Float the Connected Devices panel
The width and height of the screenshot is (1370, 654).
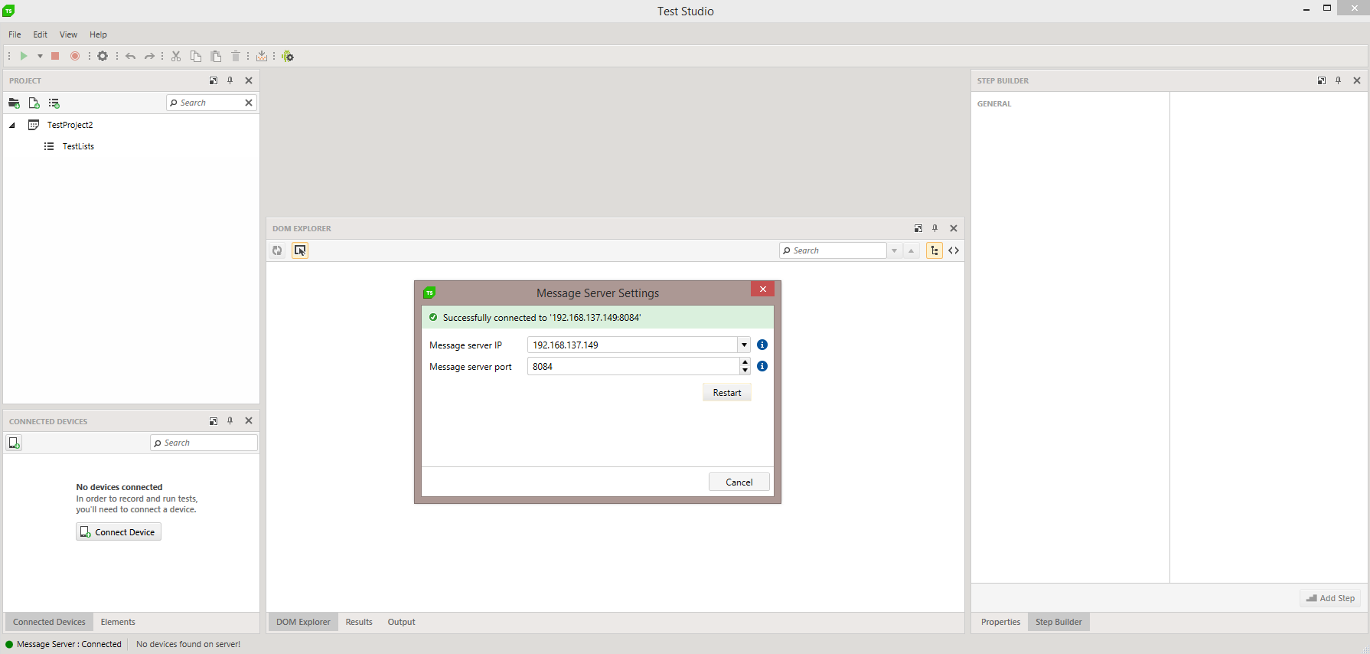tap(214, 420)
